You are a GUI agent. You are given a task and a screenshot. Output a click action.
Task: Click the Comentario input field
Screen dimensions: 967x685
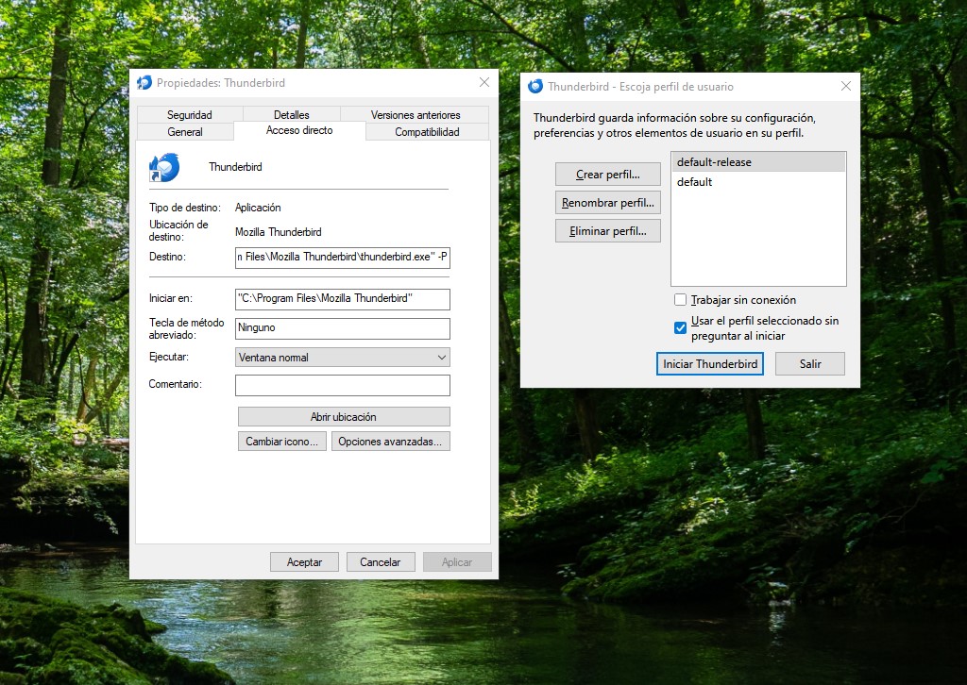[x=342, y=385]
